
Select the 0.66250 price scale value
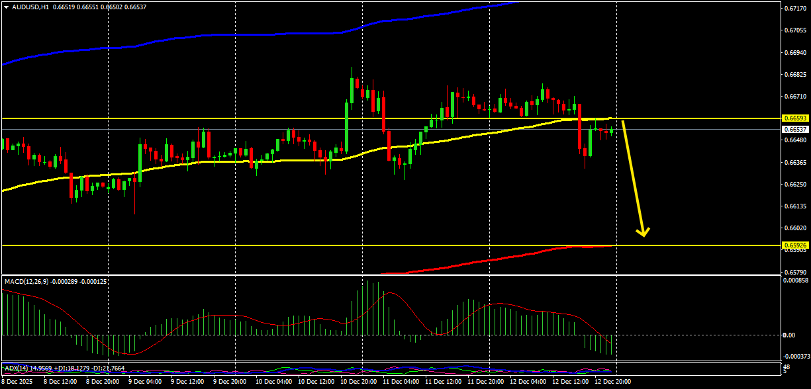tap(794, 184)
